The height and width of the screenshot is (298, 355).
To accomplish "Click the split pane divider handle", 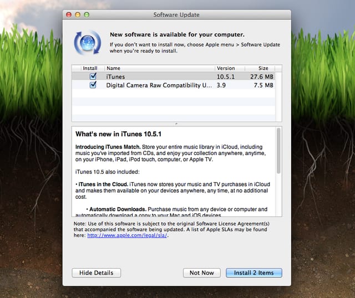I will pyautogui.click(x=176, y=124).
